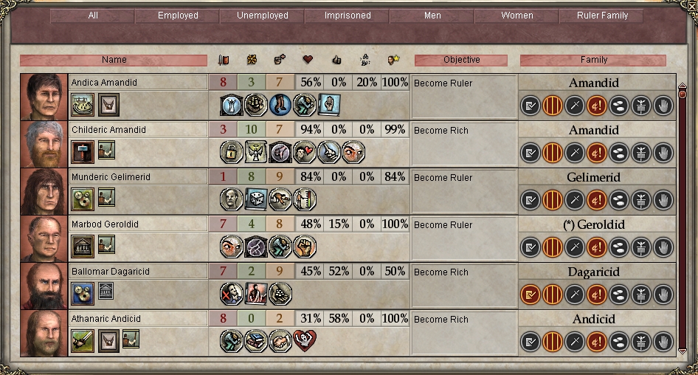Switch to the Ruler Family filter
Viewport: 698px width, 375px height.
604,16
